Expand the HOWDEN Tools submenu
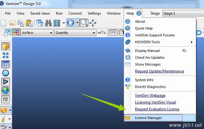The image size is (204, 129). pos(160,42)
